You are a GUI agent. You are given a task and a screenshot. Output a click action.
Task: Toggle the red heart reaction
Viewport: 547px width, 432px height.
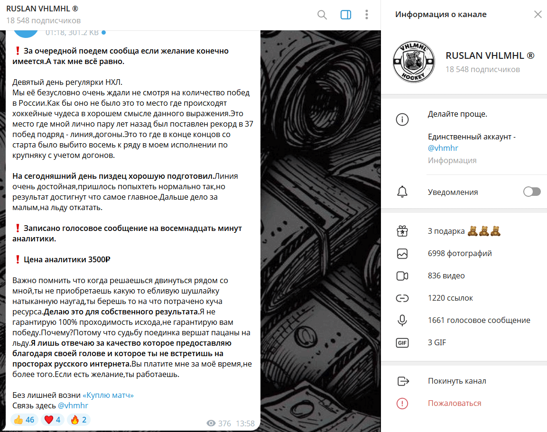pos(53,420)
